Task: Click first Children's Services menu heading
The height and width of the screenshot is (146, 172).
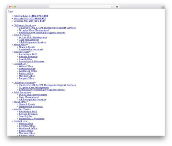Action: 24,25
